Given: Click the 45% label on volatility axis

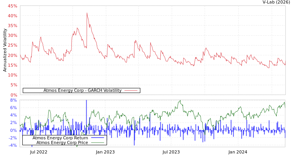Looking at the screenshot, I should point(13,6).
